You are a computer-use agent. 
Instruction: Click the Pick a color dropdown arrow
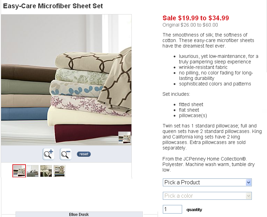[x=249, y=196]
